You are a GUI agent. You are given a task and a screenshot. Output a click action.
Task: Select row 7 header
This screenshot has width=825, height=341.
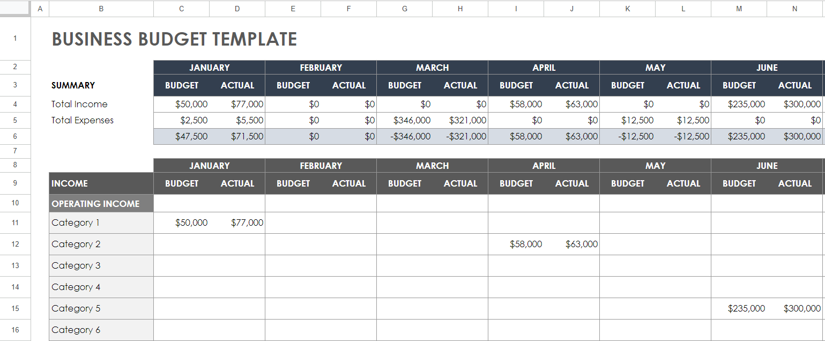(15, 151)
